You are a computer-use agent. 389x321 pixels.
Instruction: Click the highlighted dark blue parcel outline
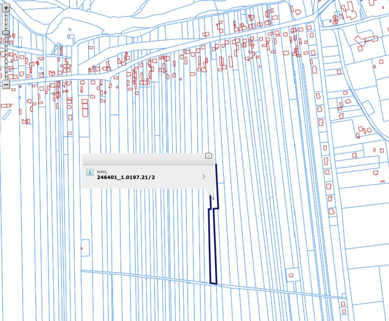pyautogui.click(x=213, y=246)
